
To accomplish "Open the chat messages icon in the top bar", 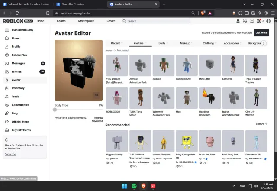I will point(252,21).
